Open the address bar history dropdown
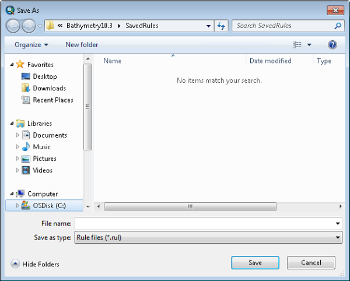Viewport: 350px width, 281px height. 208,26
